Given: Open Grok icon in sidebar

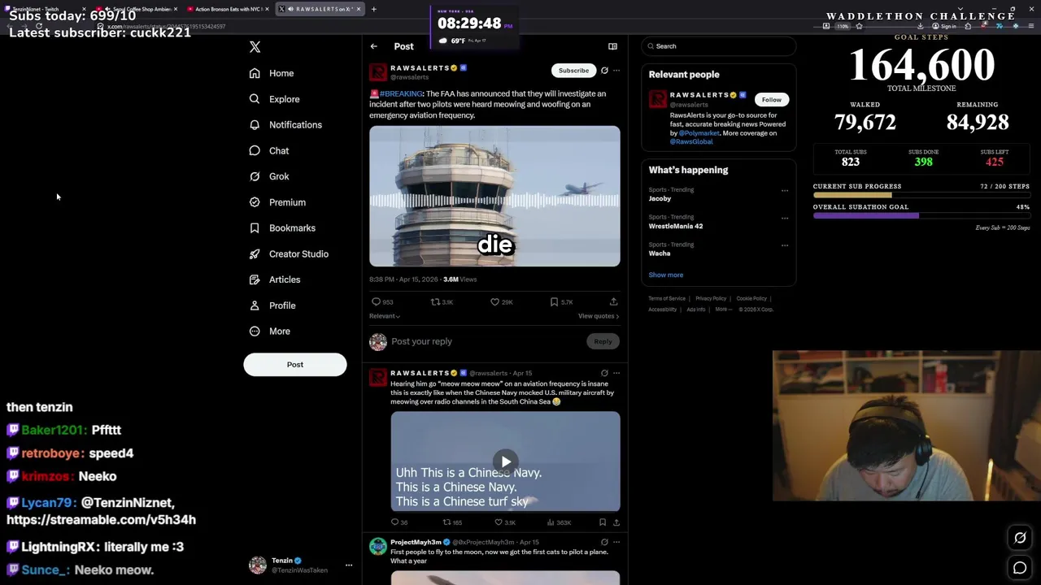Looking at the screenshot, I should (255, 176).
